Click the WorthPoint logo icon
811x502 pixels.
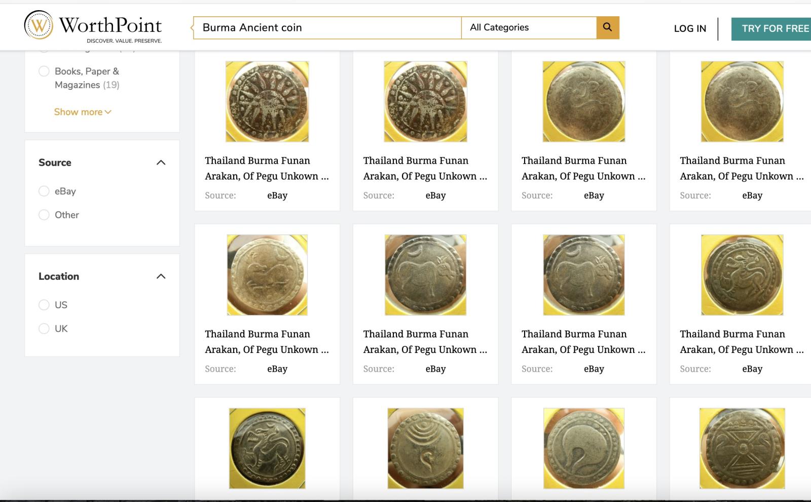(x=39, y=25)
